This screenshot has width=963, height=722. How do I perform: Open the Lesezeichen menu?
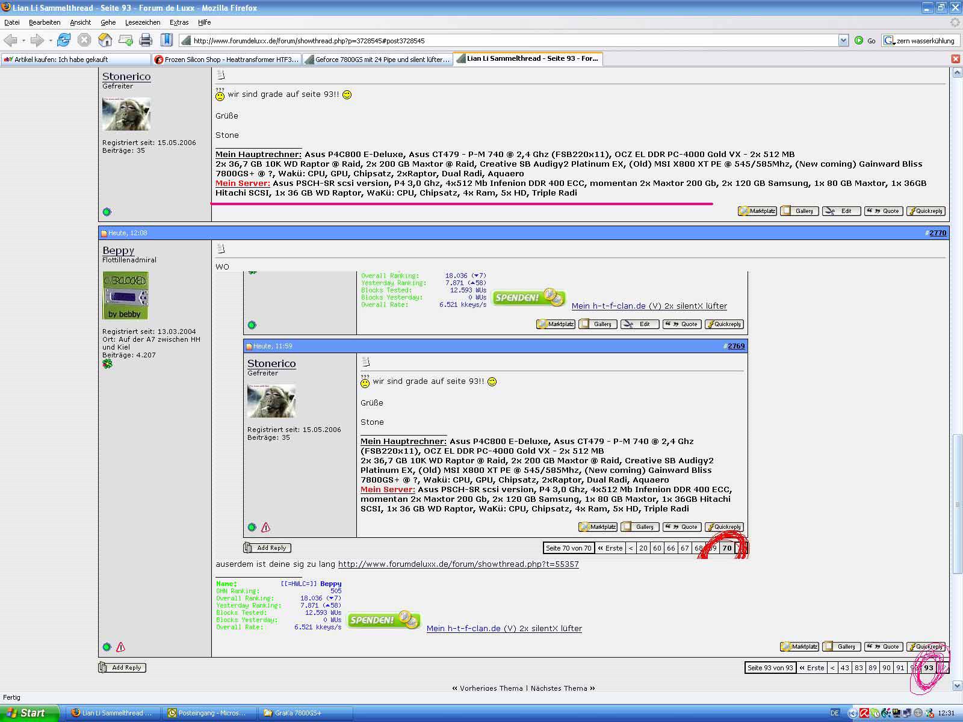(x=143, y=22)
